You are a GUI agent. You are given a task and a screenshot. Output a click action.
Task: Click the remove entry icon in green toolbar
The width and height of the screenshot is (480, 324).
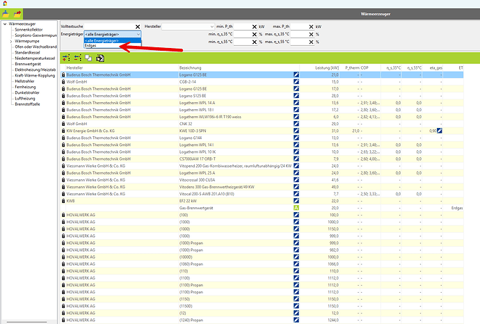coord(78,58)
